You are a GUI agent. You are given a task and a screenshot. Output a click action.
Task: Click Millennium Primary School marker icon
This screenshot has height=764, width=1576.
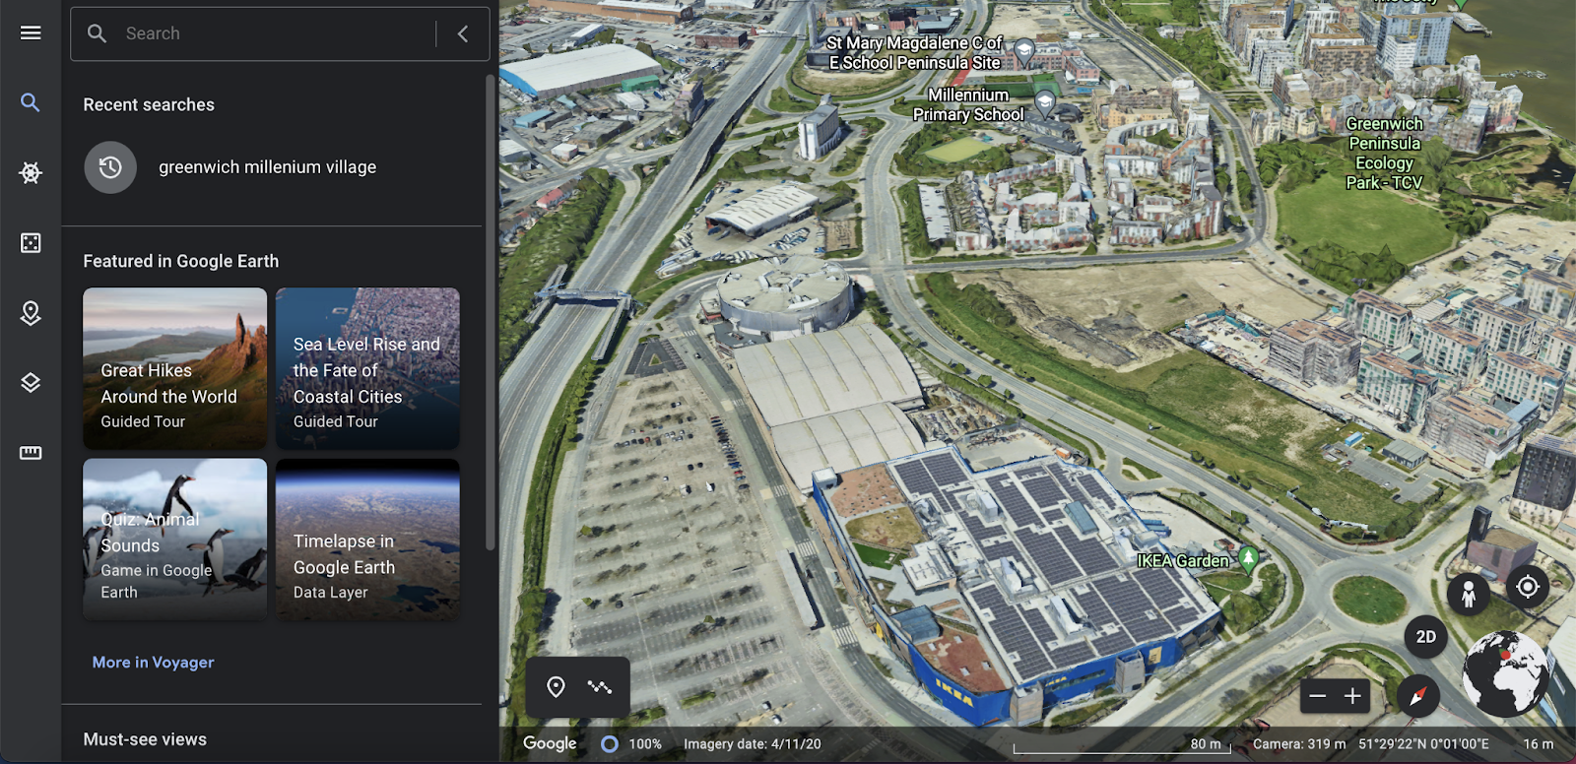point(1045,102)
